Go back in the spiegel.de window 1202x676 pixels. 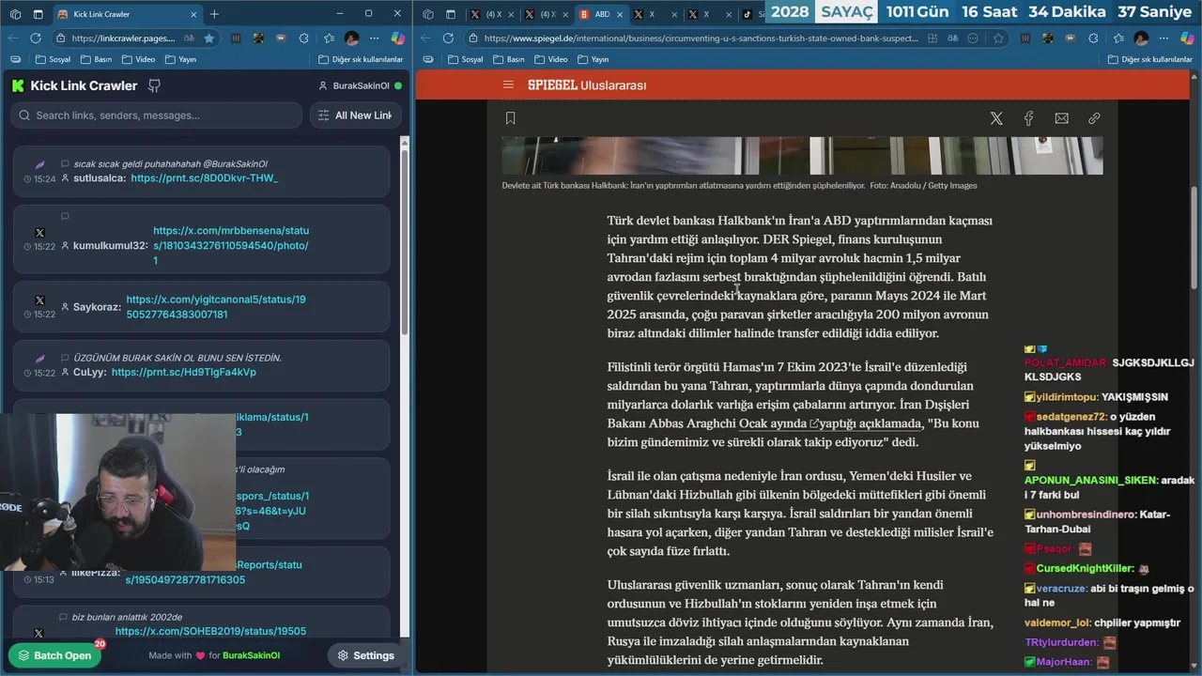tap(425, 38)
